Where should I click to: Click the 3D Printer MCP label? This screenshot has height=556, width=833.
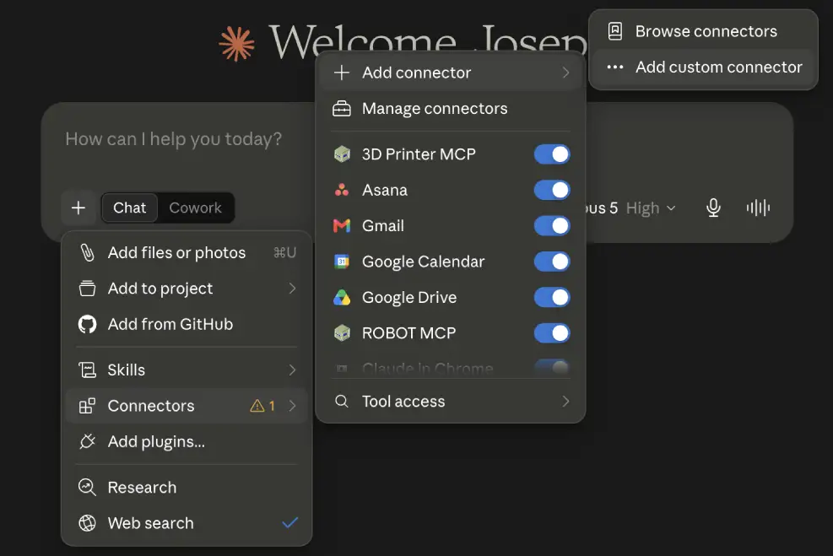[419, 154]
